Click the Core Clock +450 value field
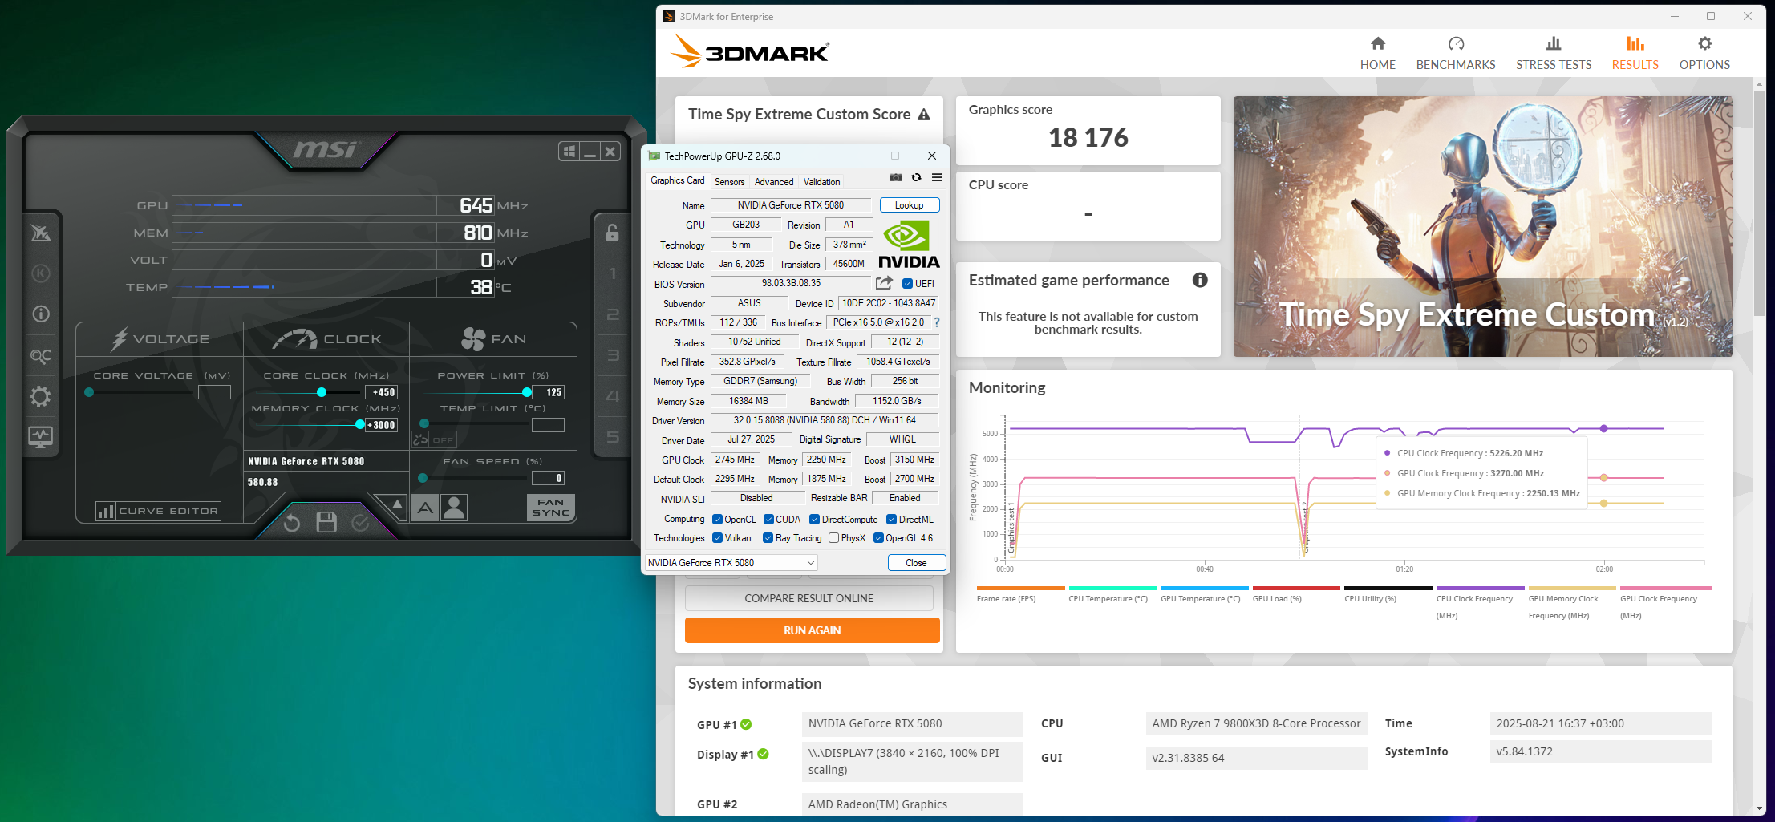 [382, 392]
